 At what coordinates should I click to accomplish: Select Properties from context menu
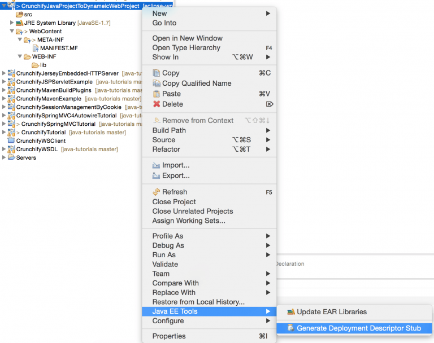pos(168,336)
